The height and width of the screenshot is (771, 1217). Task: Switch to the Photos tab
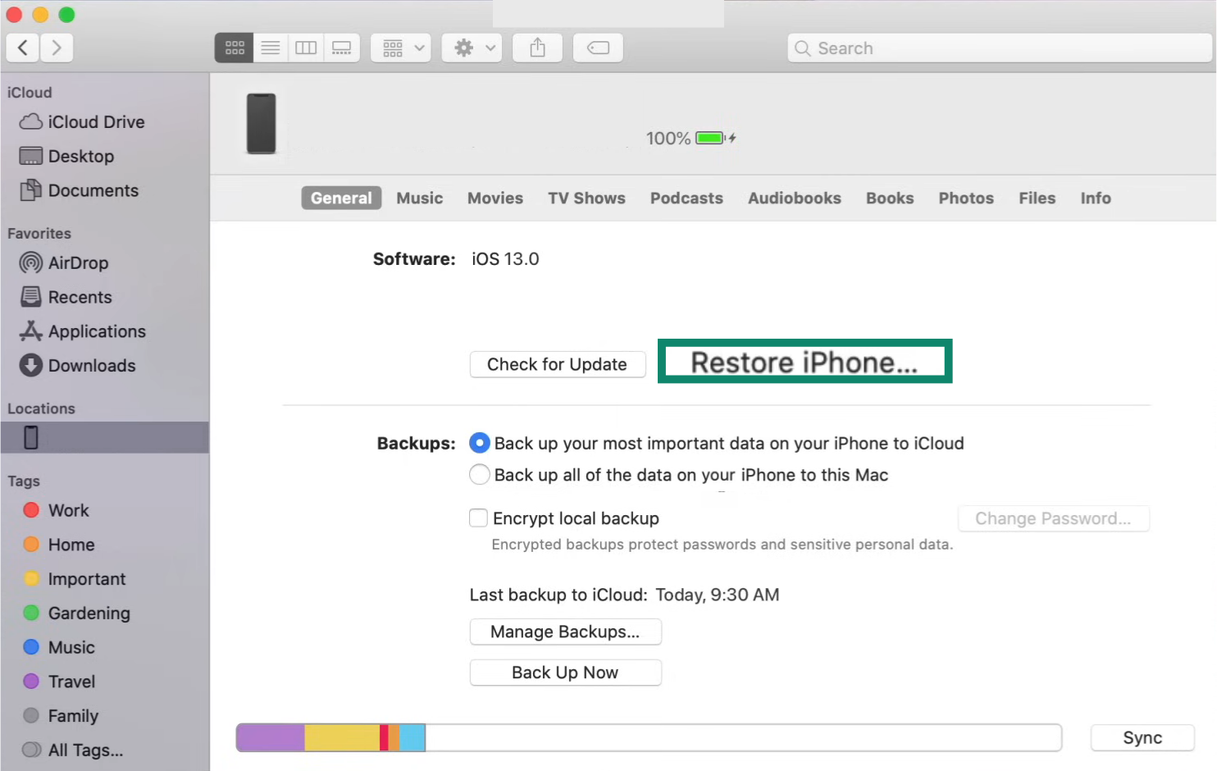coord(966,198)
